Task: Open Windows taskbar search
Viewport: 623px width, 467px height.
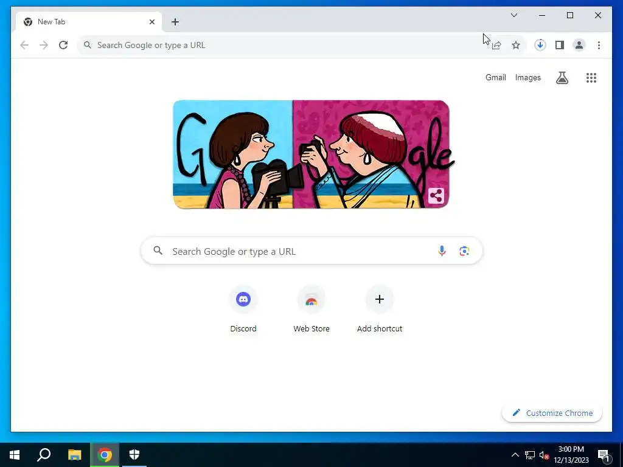Action: tap(44, 455)
